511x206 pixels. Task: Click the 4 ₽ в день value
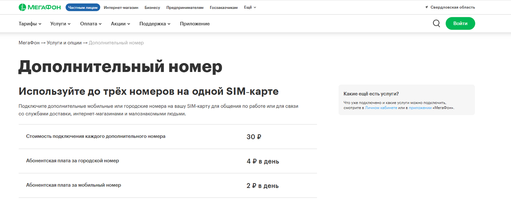(263, 161)
